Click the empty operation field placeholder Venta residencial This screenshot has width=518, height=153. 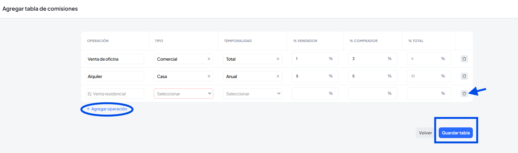point(115,94)
